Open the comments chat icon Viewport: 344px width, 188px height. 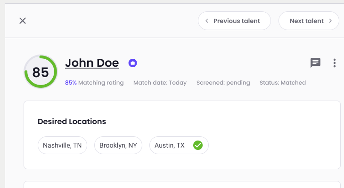click(x=315, y=63)
